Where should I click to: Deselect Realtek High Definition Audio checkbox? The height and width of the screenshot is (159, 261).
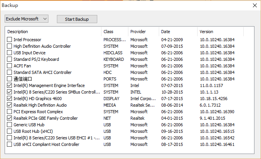click(10, 105)
